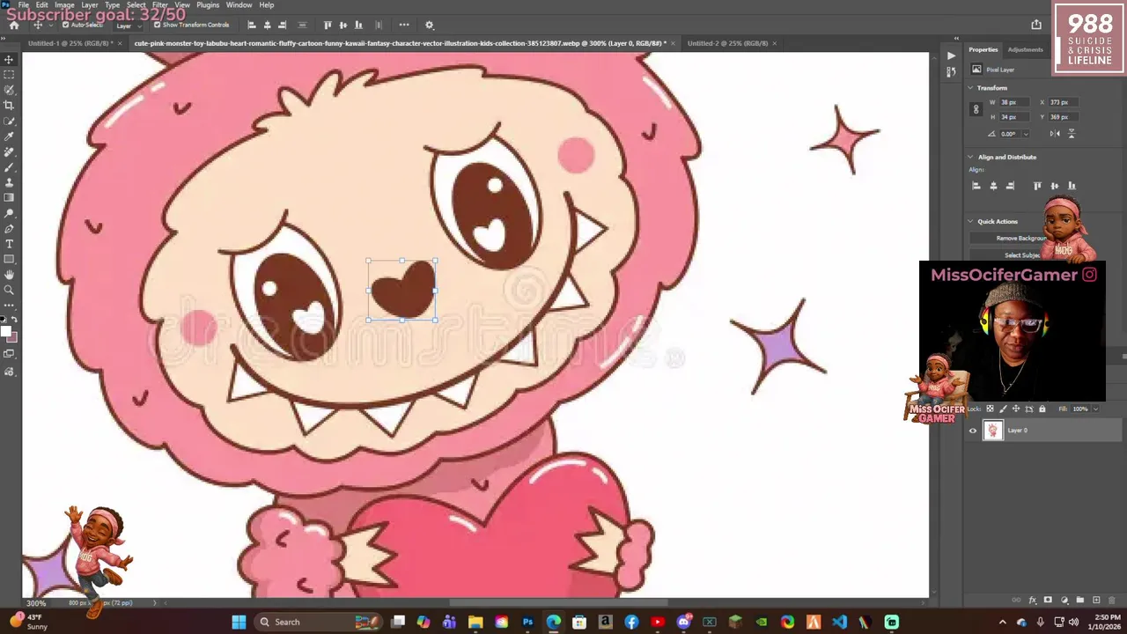Open the Plugins menu
This screenshot has height=634, width=1127.
point(208,4)
